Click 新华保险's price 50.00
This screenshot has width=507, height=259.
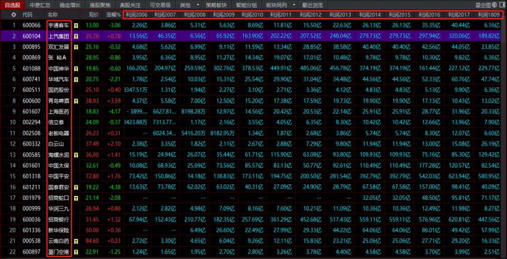[92, 230]
